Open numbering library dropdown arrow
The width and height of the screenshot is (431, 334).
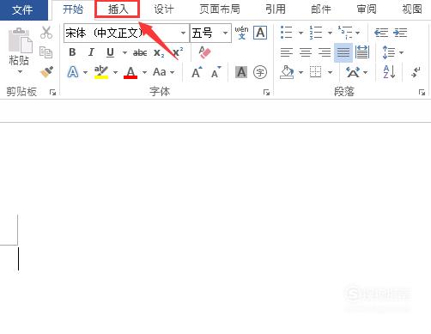pyautogui.click(x=330, y=33)
